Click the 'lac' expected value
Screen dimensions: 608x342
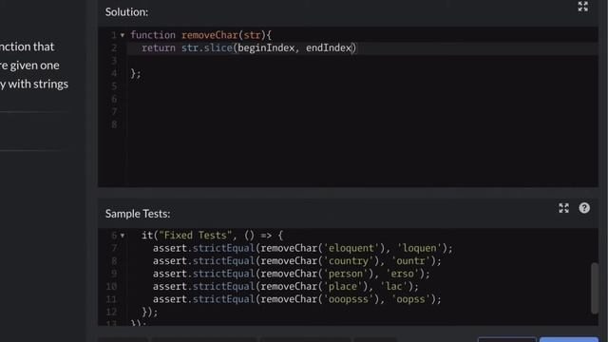(394, 287)
